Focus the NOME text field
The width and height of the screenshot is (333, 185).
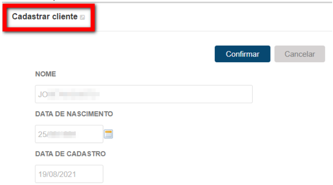[144, 94]
